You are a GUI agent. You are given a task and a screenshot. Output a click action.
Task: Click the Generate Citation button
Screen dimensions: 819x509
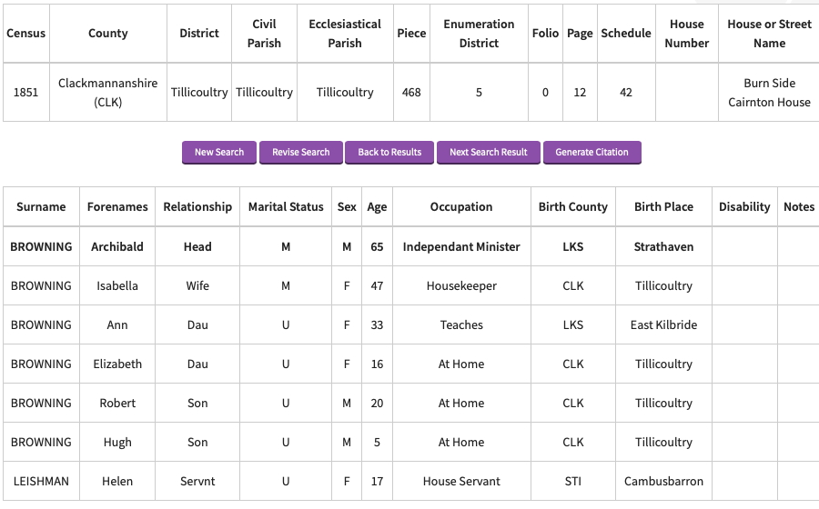[x=591, y=152]
